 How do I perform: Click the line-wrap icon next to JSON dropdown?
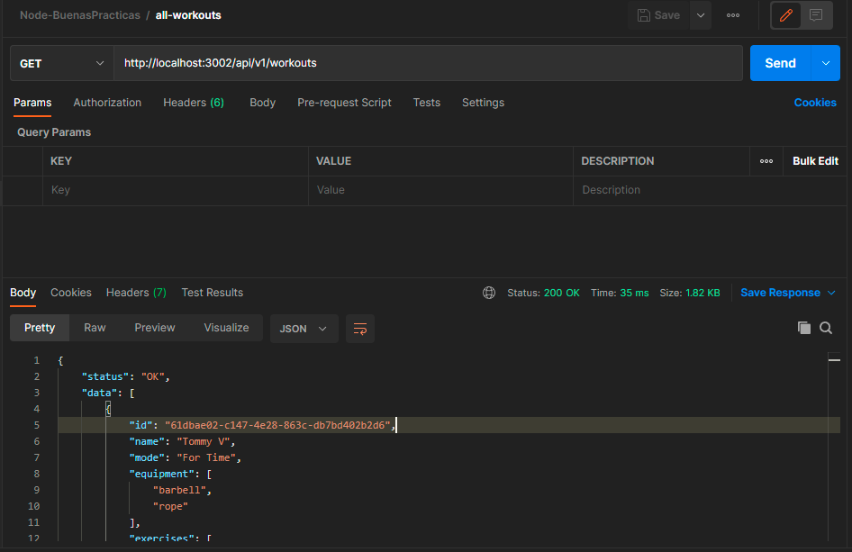359,329
